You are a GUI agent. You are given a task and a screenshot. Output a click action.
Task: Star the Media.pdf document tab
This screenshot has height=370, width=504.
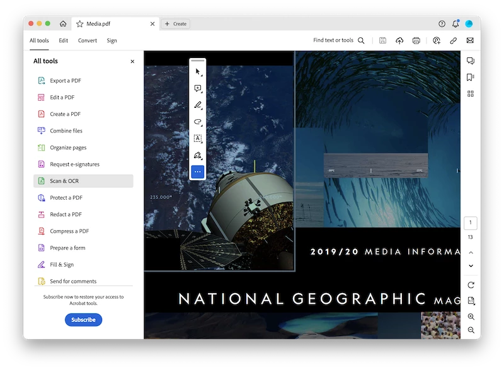pyautogui.click(x=80, y=24)
